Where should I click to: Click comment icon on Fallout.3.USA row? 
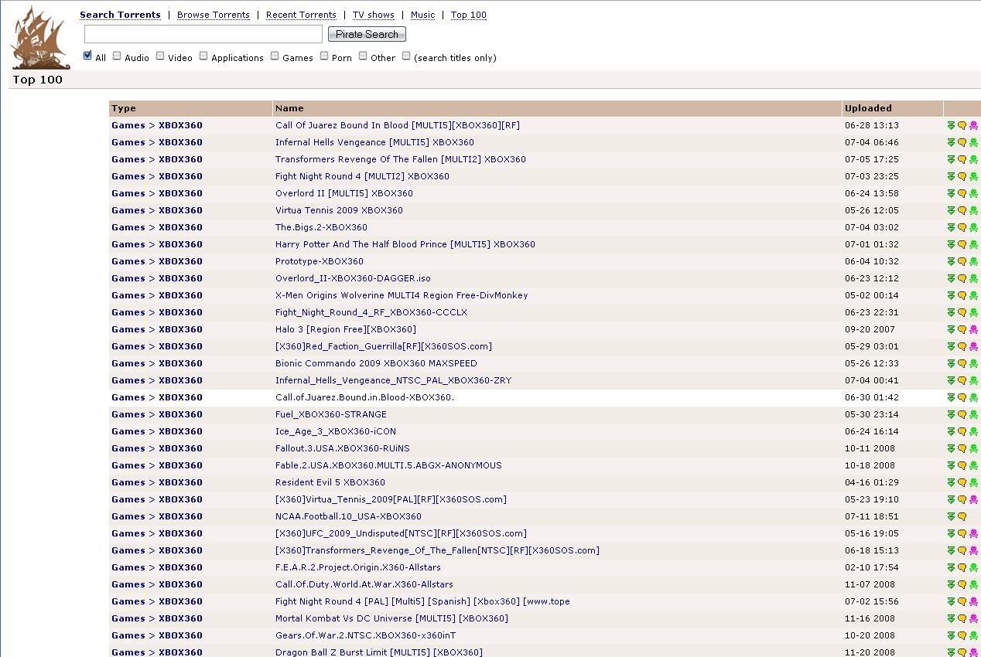click(962, 449)
